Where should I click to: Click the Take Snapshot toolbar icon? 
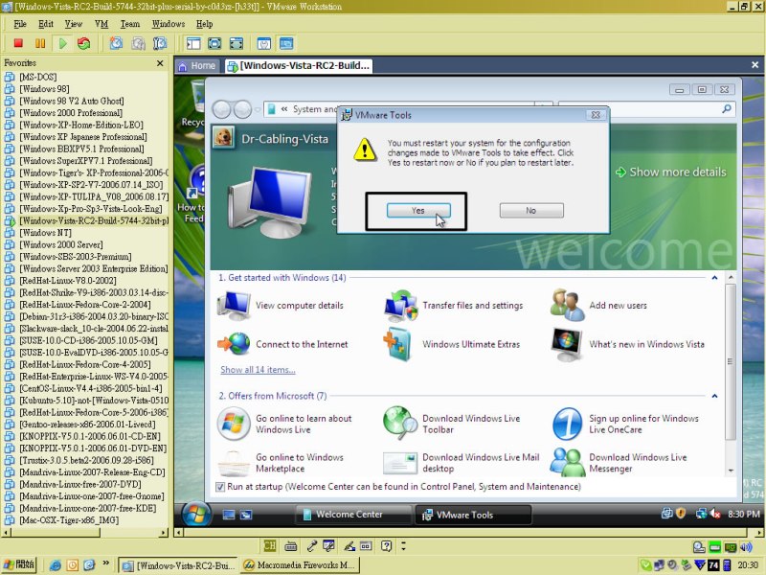point(116,43)
